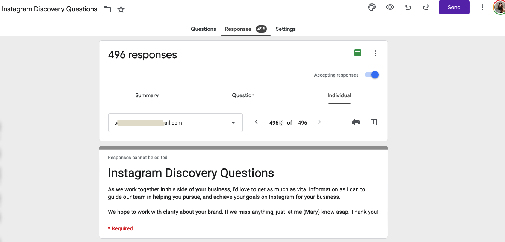Click the Required label
Viewport: 505px width, 242px height.
pyautogui.click(x=120, y=228)
